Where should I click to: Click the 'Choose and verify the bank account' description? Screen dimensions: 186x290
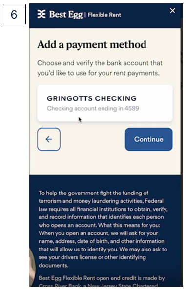tap(100, 68)
